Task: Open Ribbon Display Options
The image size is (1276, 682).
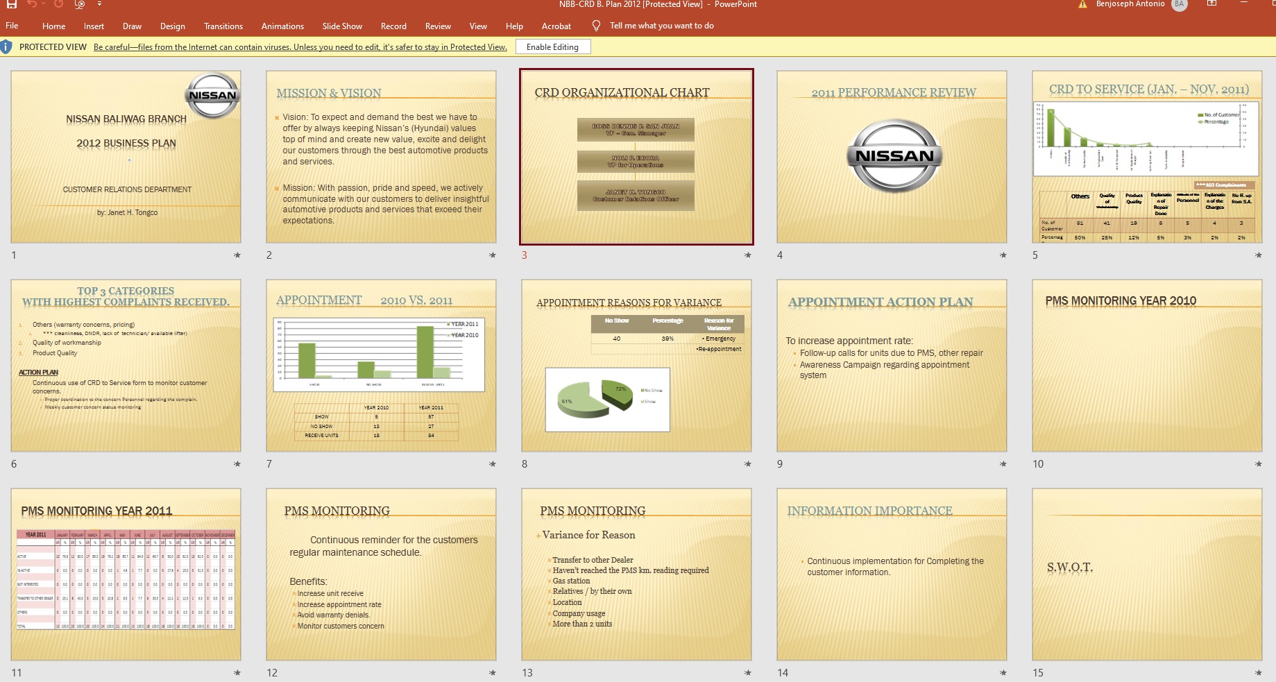Action: pos(1211,4)
